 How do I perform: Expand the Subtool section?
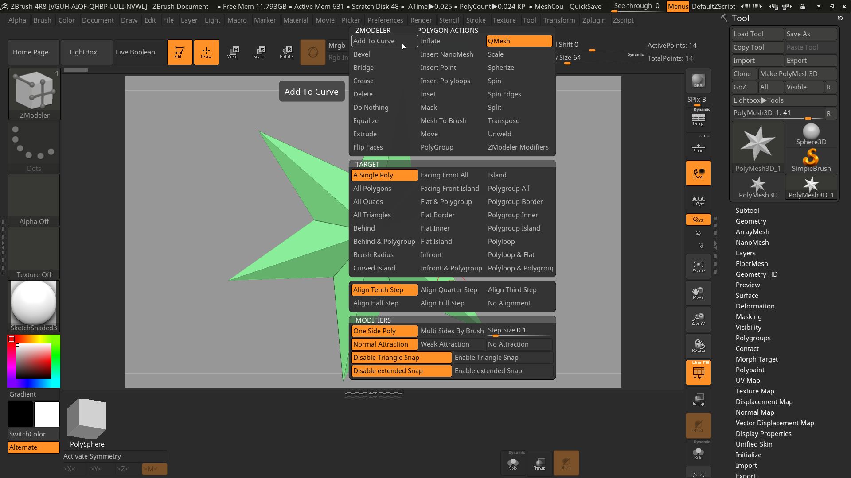coord(747,211)
